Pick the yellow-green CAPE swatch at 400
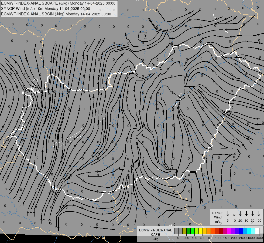The image size is (264, 243). [x=197, y=231]
